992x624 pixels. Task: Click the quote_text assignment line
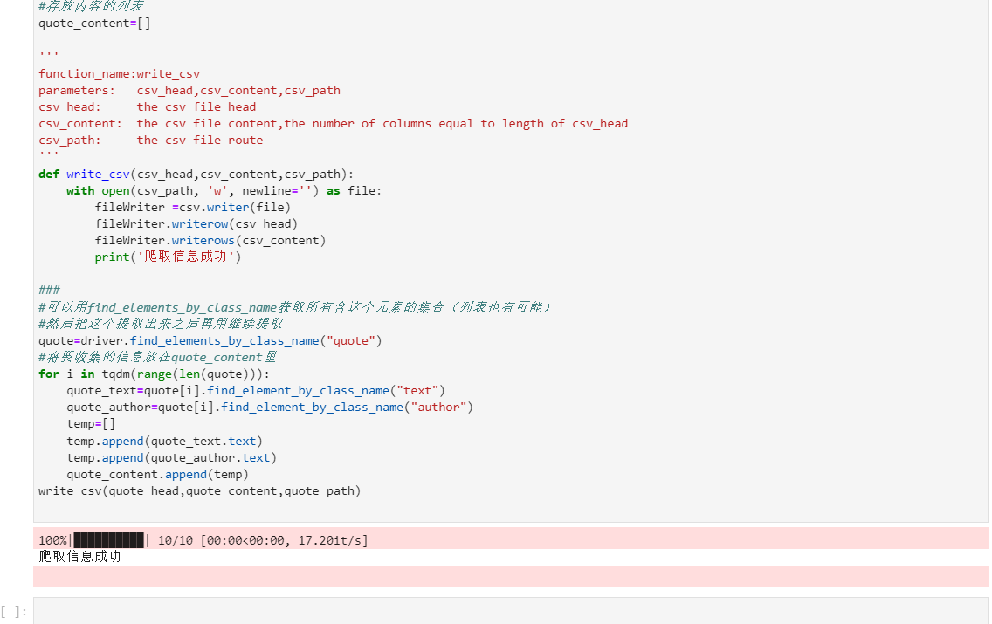click(256, 391)
